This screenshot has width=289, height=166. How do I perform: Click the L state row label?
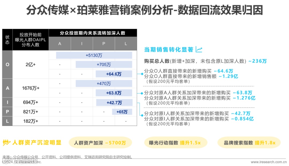tap(7, 121)
